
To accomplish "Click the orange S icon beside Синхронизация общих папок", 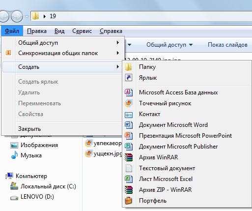I will (8, 53).
